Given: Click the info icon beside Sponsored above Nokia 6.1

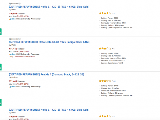Looking at the screenshot, I should click(20, 4).
